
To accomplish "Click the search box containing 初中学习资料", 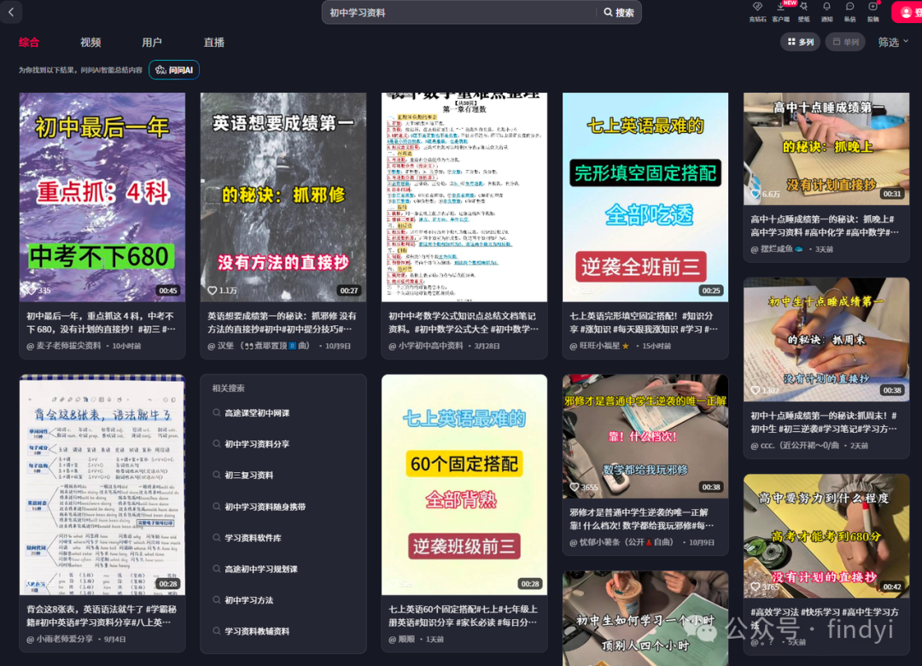I will pyautogui.click(x=458, y=12).
